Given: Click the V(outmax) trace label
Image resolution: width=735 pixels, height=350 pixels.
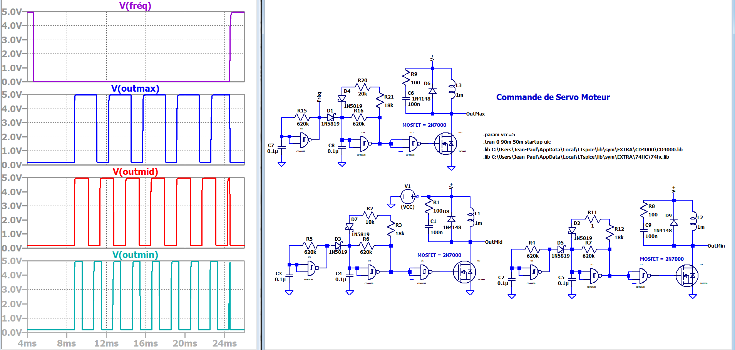Looking at the screenshot, I should tap(135, 89).
